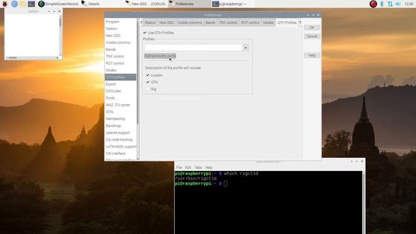
Task: Click OK in Preferences
Action: click(x=312, y=27)
